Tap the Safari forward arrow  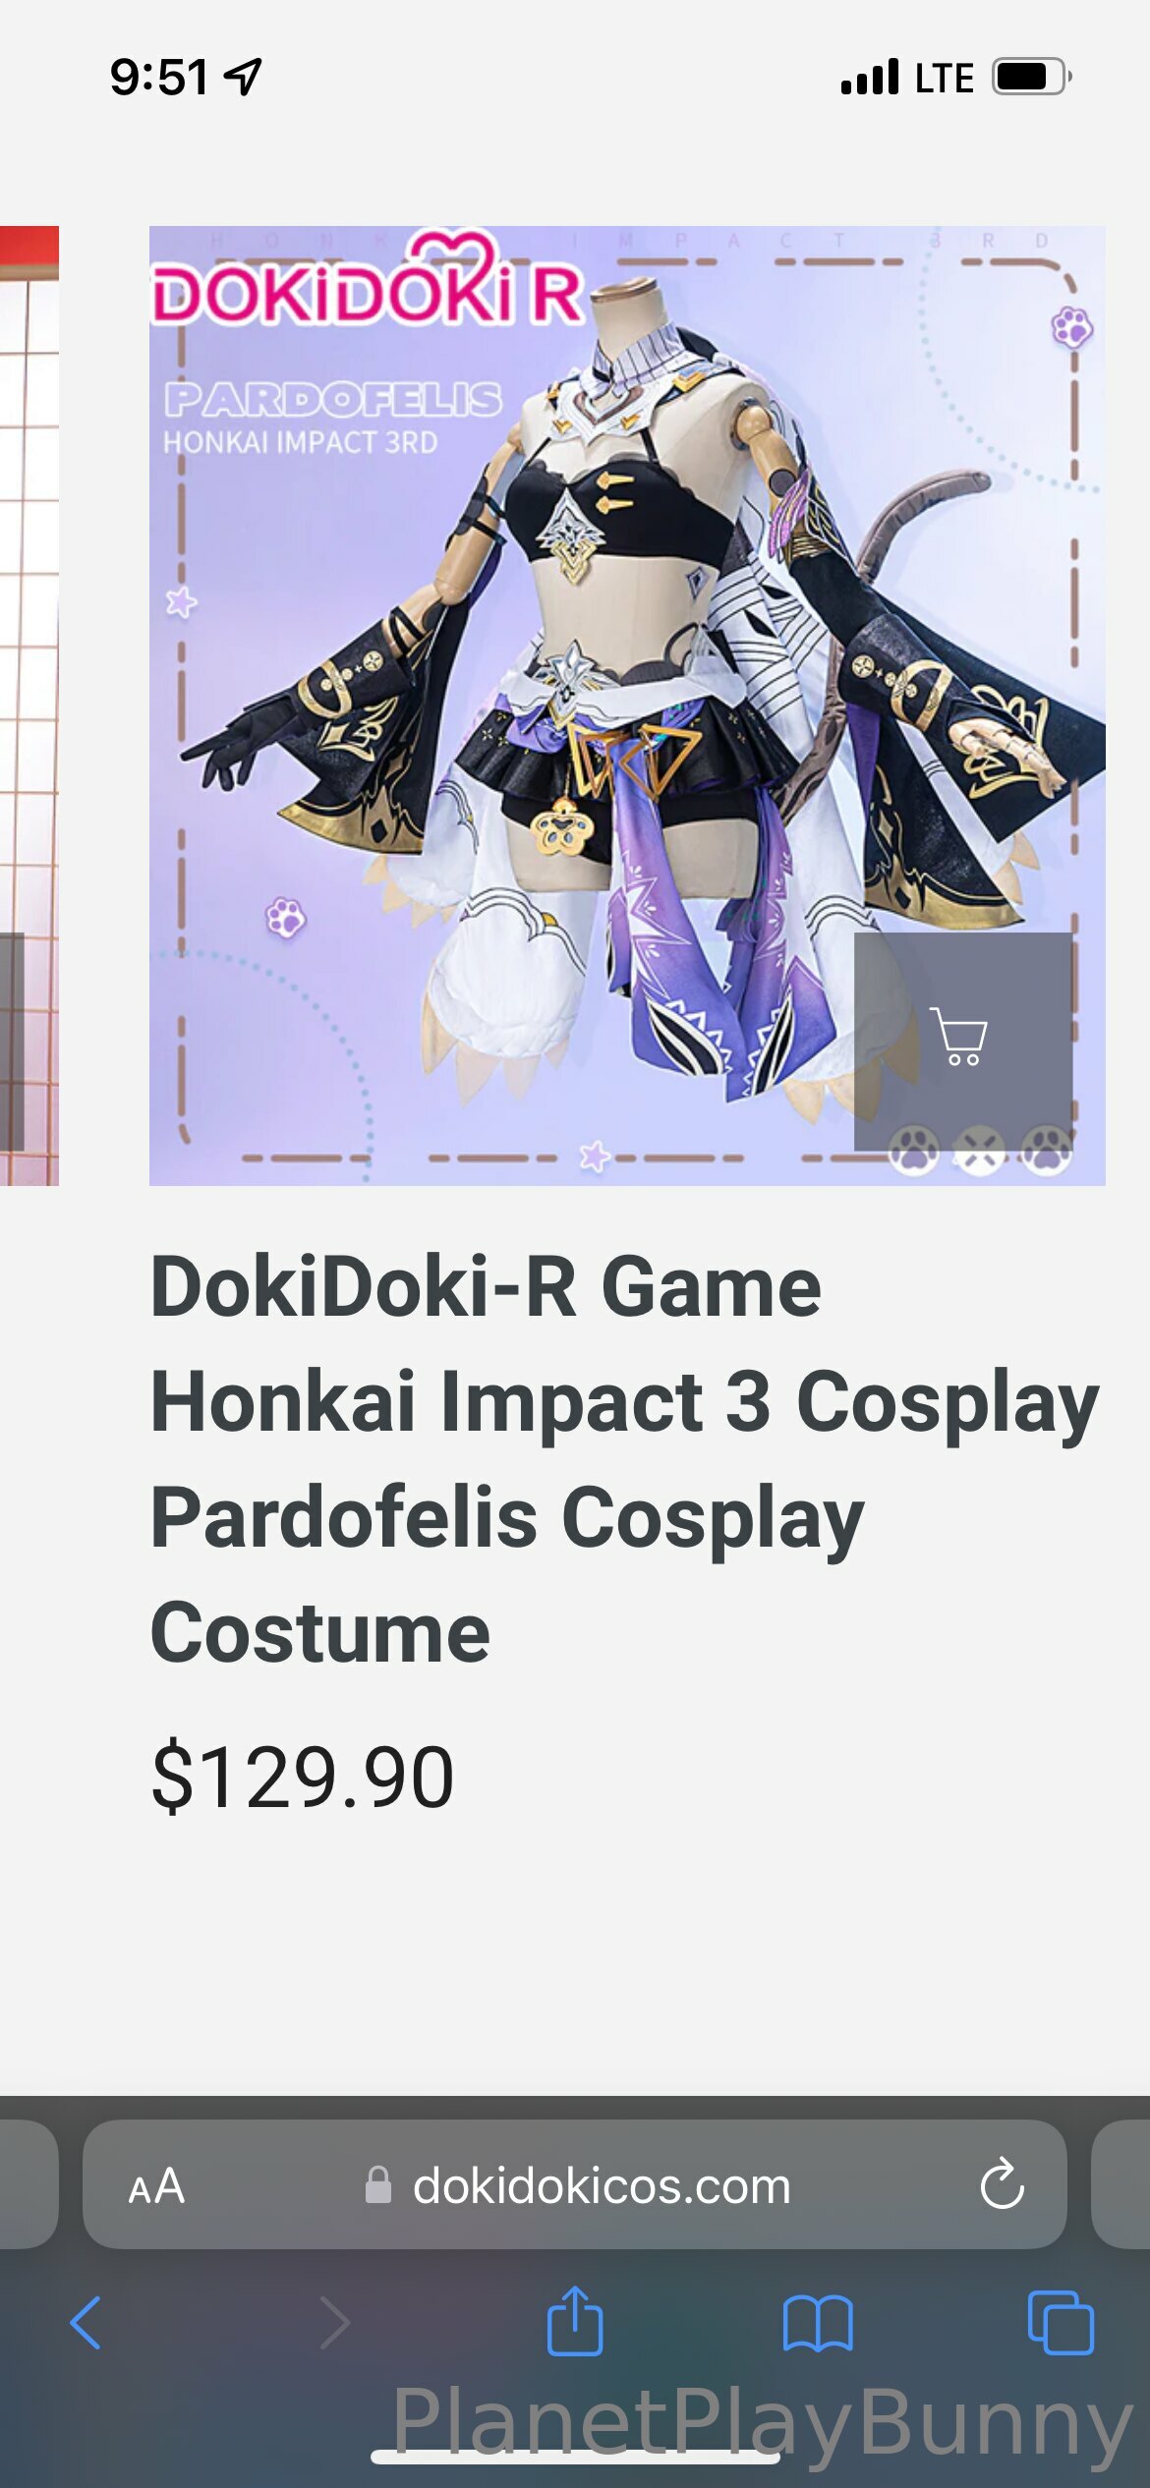(335, 2323)
